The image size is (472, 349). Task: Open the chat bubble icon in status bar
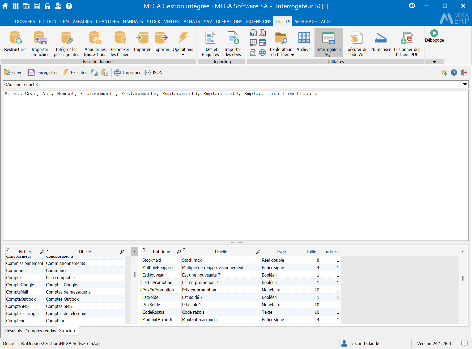[x=465, y=343]
